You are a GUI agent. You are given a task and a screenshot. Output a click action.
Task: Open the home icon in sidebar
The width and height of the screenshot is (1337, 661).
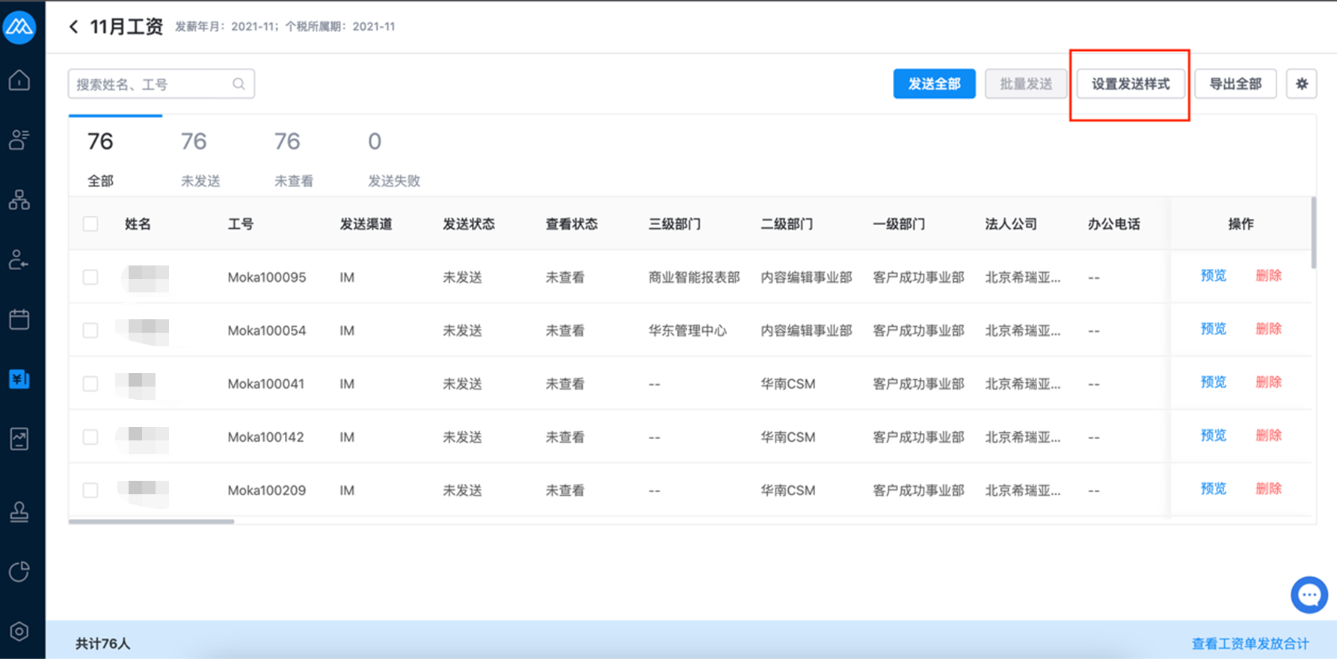tap(19, 80)
